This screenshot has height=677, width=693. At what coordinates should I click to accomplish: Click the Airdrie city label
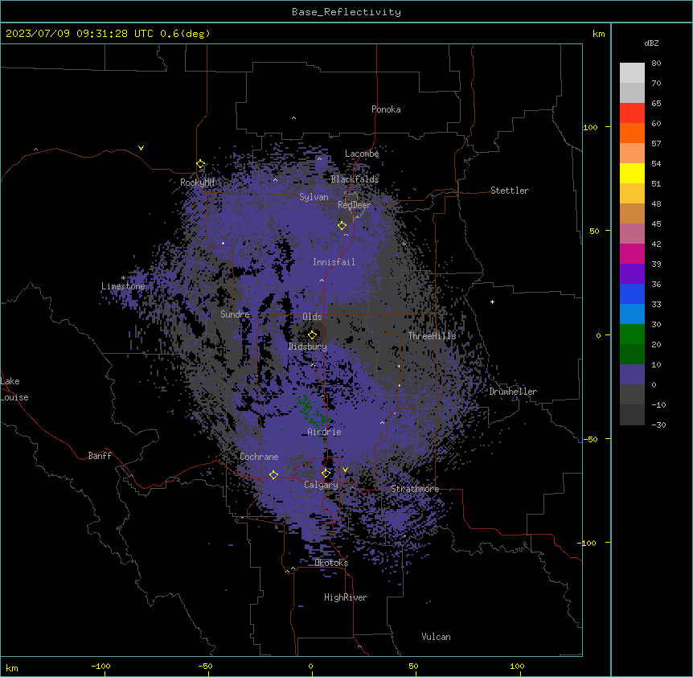click(x=325, y=432)
